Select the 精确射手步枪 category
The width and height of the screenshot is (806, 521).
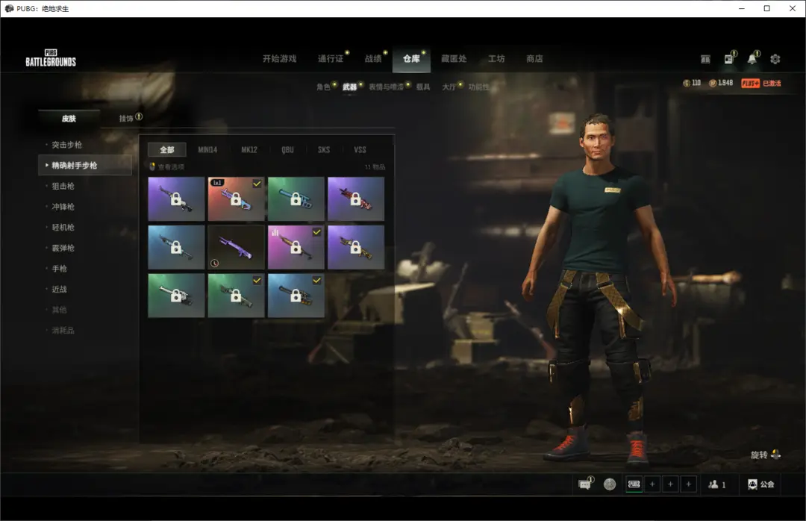(x=85, y=165)
